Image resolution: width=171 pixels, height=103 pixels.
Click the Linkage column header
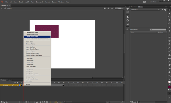click(x=160, y=32)
